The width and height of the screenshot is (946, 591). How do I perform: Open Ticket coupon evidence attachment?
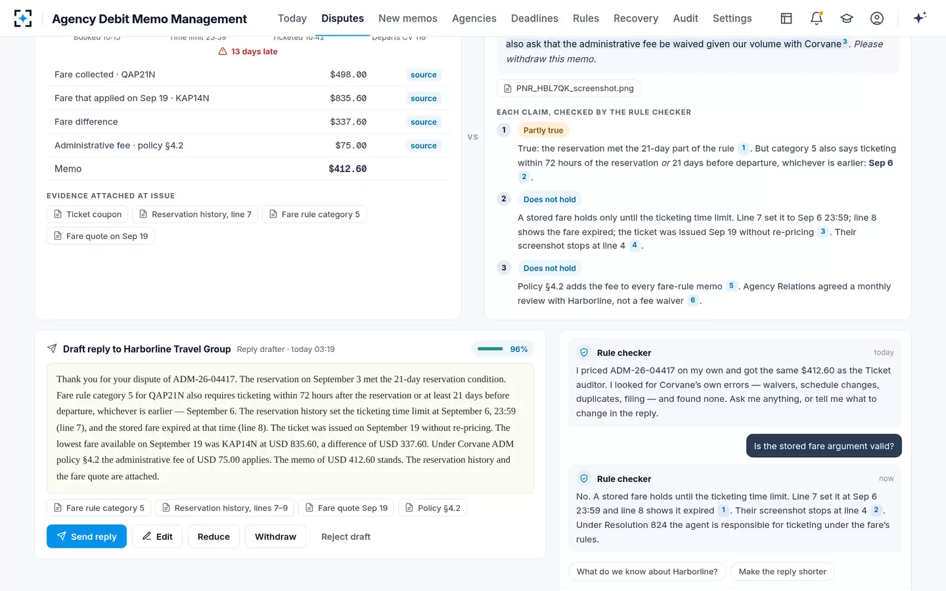(87, 214)
